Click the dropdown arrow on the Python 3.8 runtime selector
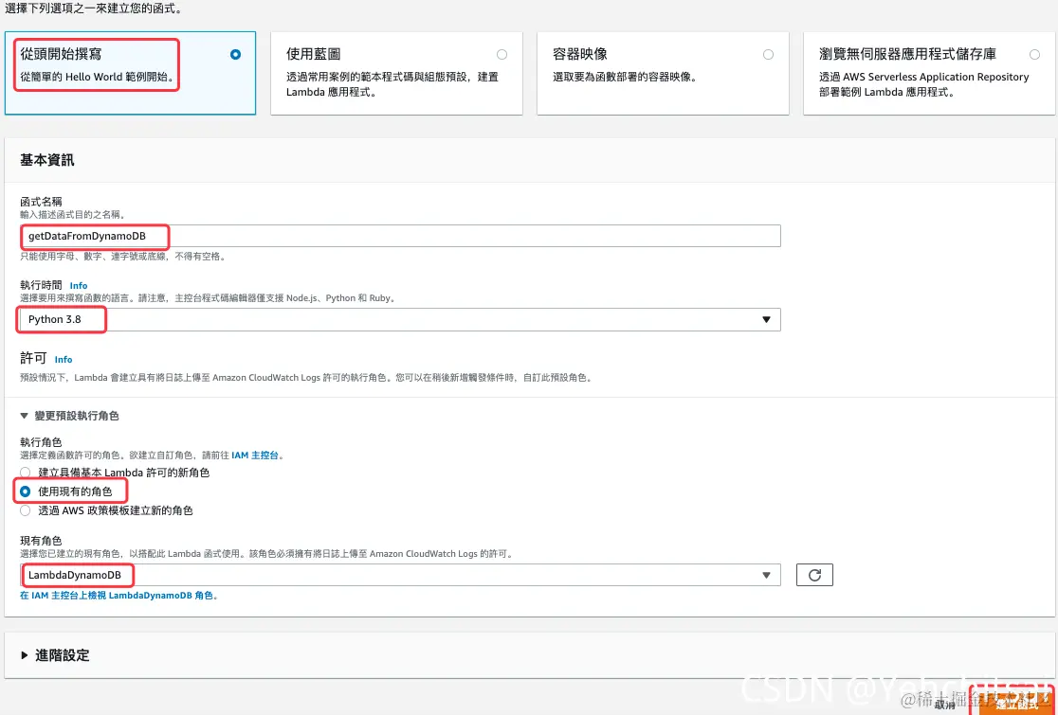The height and width of the screenshot is (715, 1058). (x=766, y=319)
